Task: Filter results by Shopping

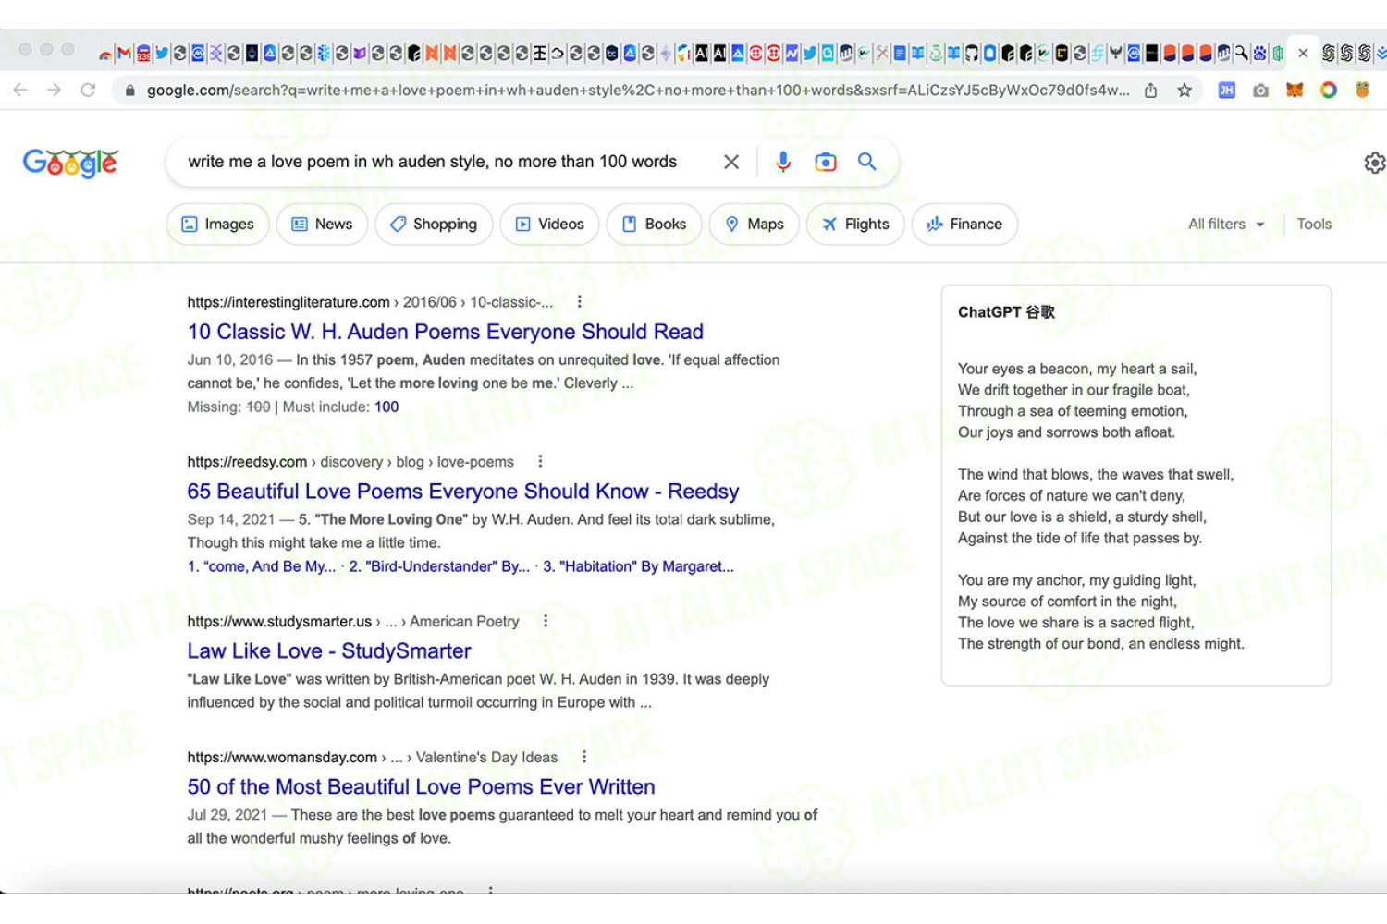Action: pyautogui.click(x=434, y=224)
